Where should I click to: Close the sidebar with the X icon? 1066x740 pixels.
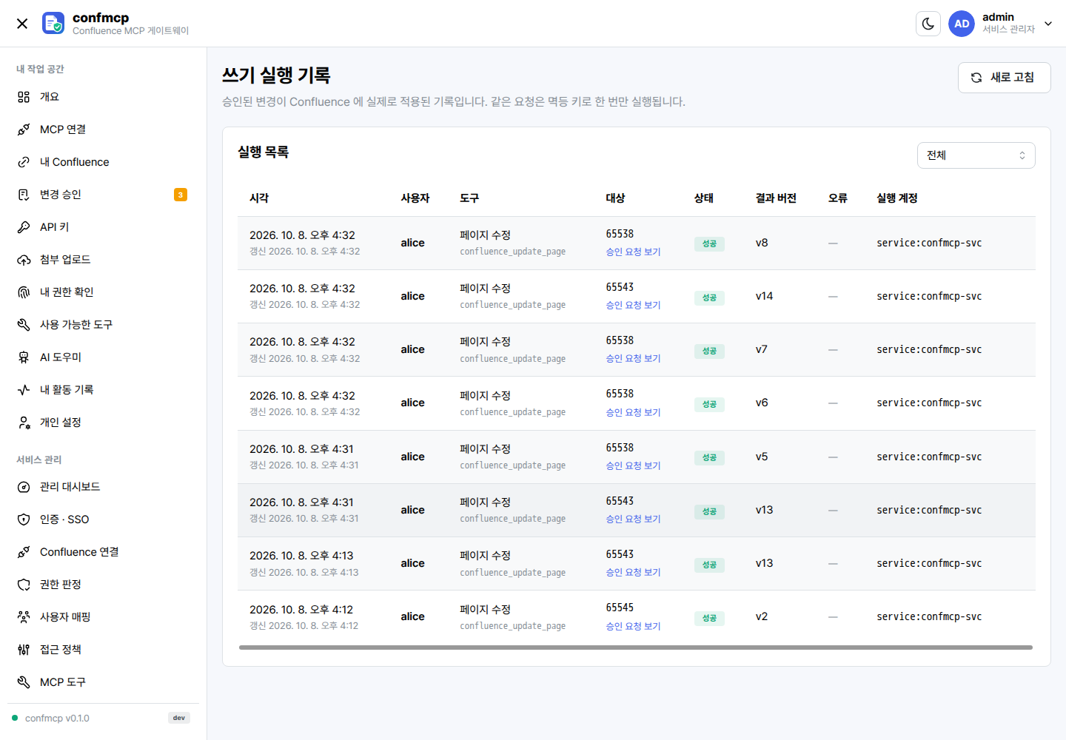click(x=22, y=24)
